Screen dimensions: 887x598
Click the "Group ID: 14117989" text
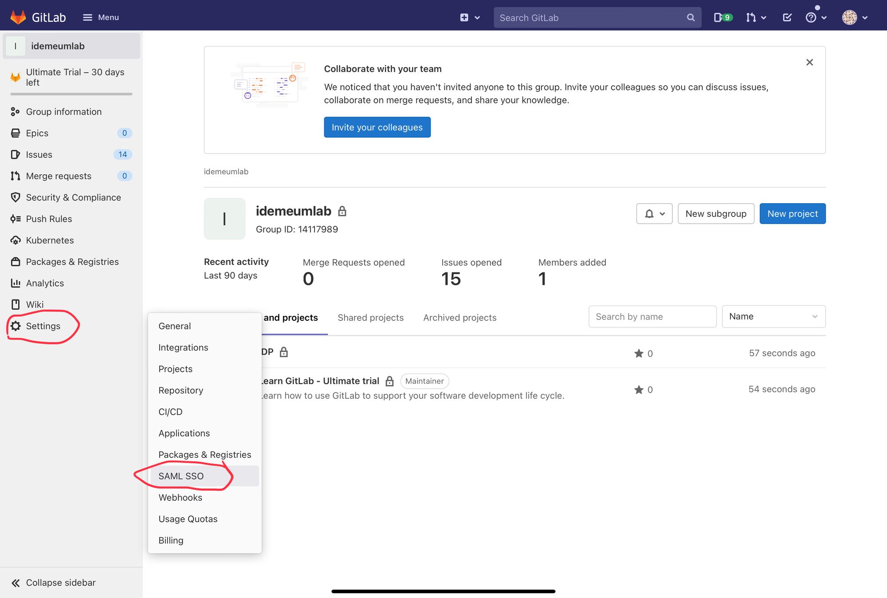click(x=297, y=229)
